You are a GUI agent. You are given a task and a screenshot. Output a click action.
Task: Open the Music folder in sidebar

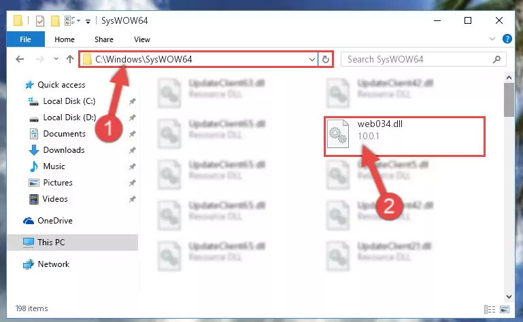(x=54, y=166)
